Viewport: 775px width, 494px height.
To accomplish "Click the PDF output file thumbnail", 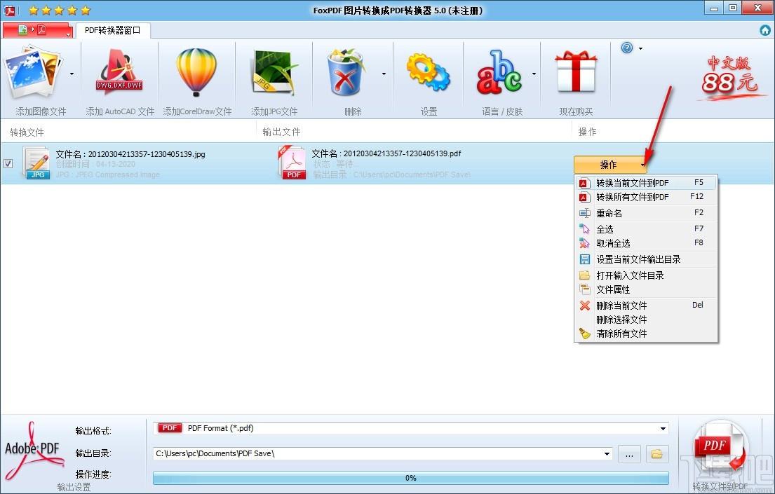I will coord(292,163).
